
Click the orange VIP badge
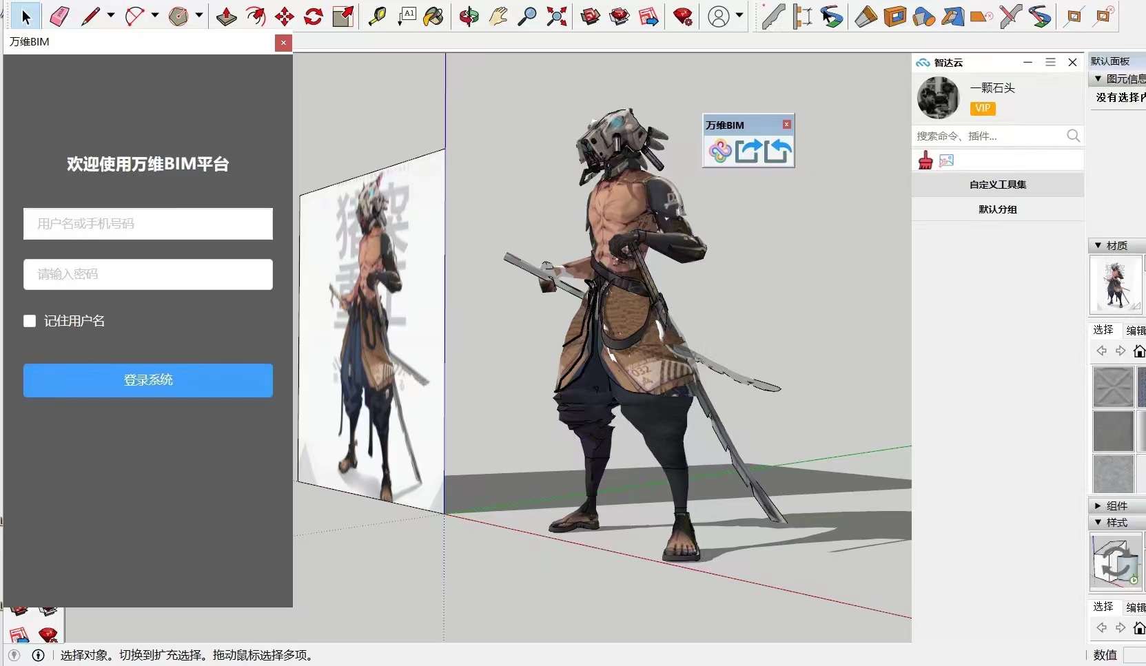[983, 108]
